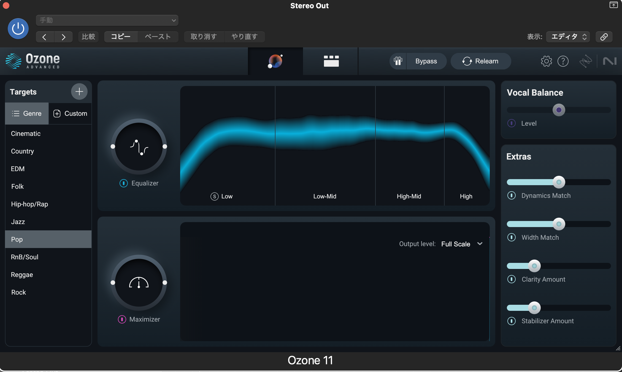Select the Rock genre
Image resolution: width=622 pixels, height=372 pixels.
pos(48,292)
